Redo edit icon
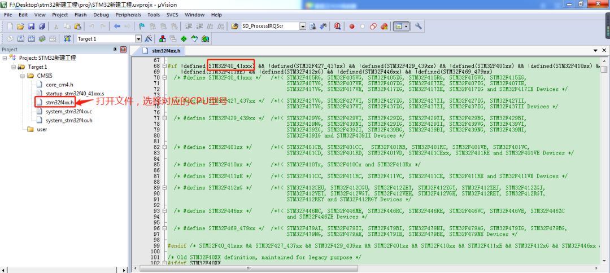This screenshot has height=273, width=610. [103, 27]
